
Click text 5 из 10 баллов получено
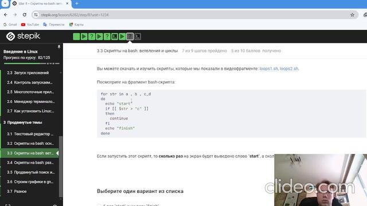[x=256, y=51]
